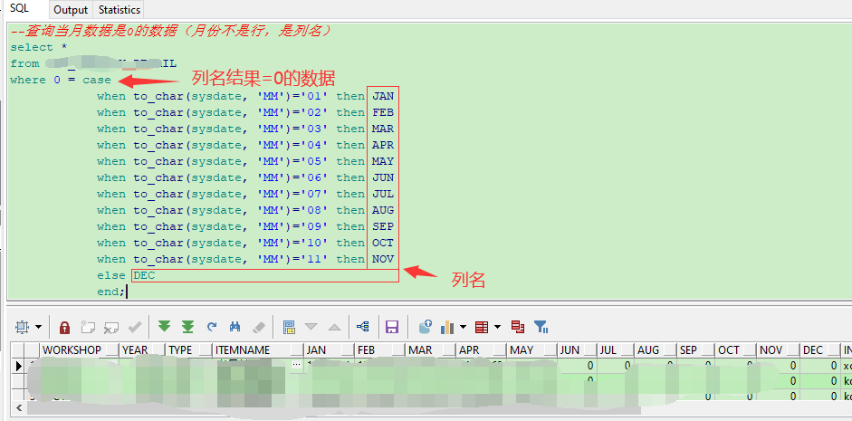Image resolution: width=852 pixels, height=421 pixels.
Task: Click the eraser clear-record icon
Action: point(259,327)
